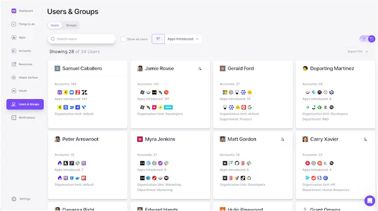Open the Dashboard sidebar item
Screen dimensions: 378x211
pyautogui.click(x=22, y=11)
